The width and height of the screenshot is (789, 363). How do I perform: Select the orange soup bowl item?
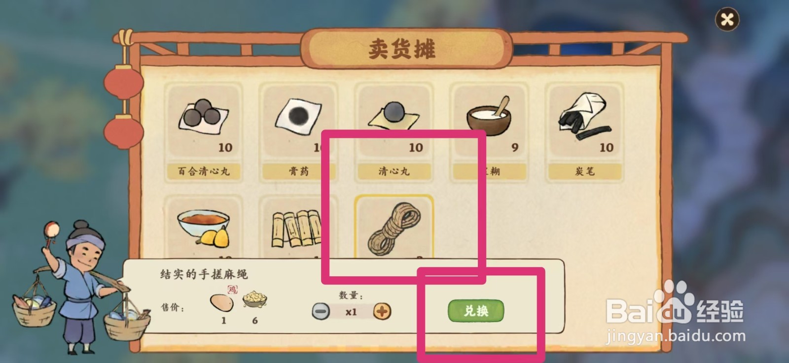(x=204, y=227)
